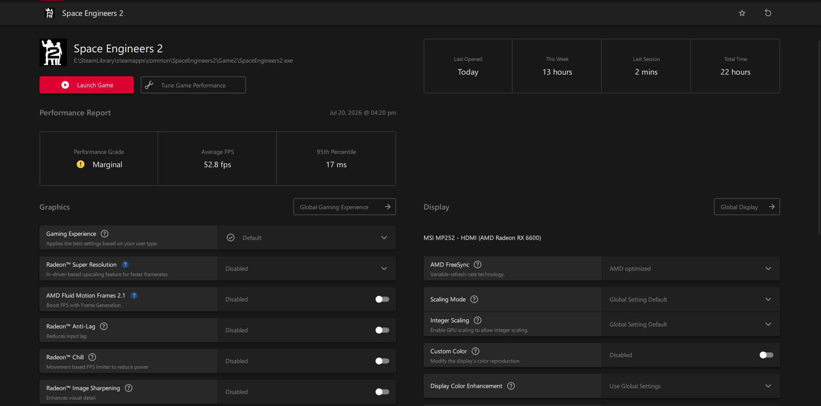Open AMD FreeSync help icon
Viewport: 821px width, 406px height.
[478, 265]
